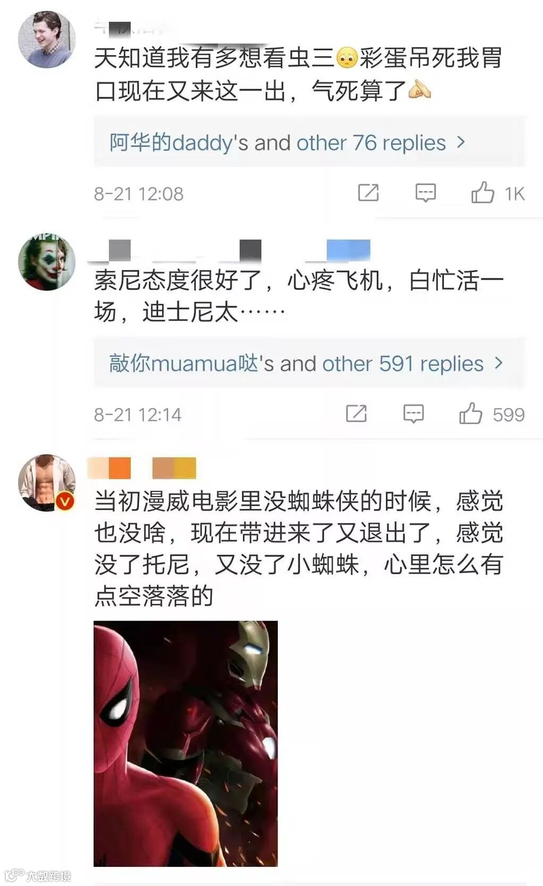This screenshot has height=886, width=543.
Task: Open the reply icon on 12:08 comment
Action: (425, 193)
